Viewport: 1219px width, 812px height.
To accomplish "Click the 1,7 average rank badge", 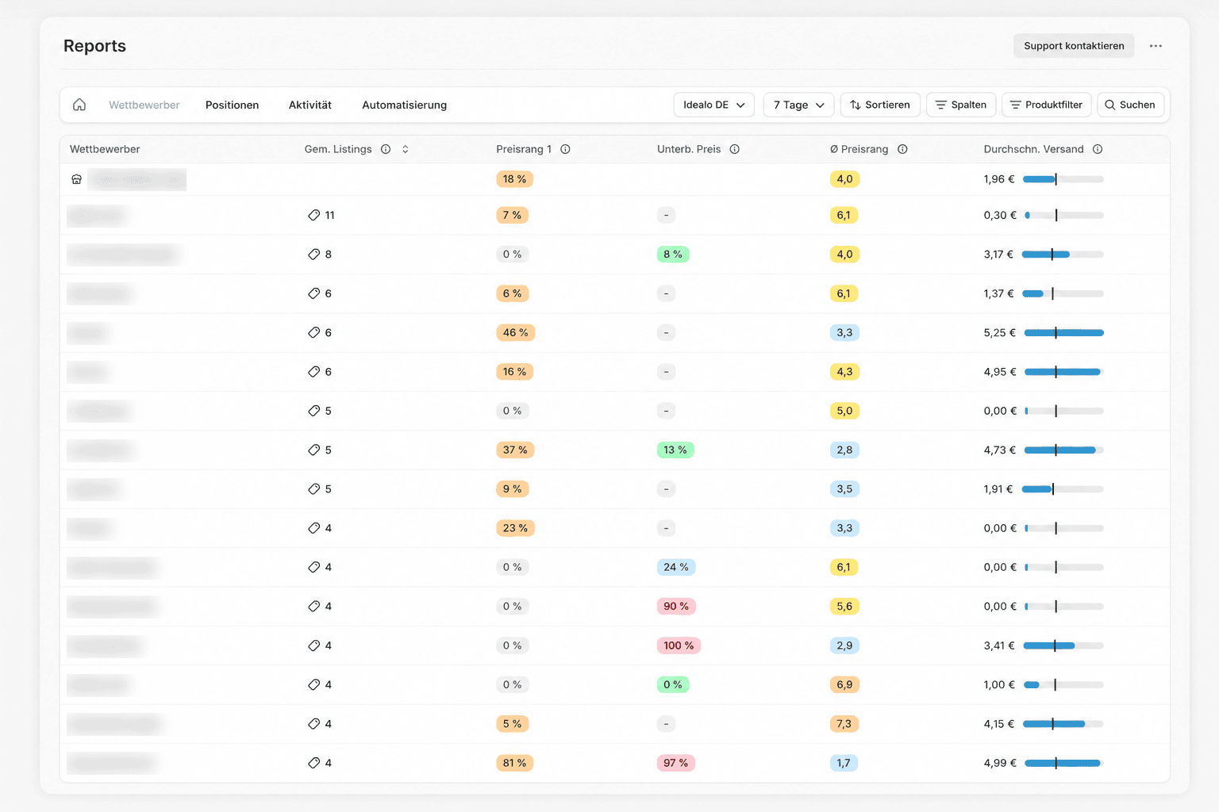I will [x=844, y=763].
